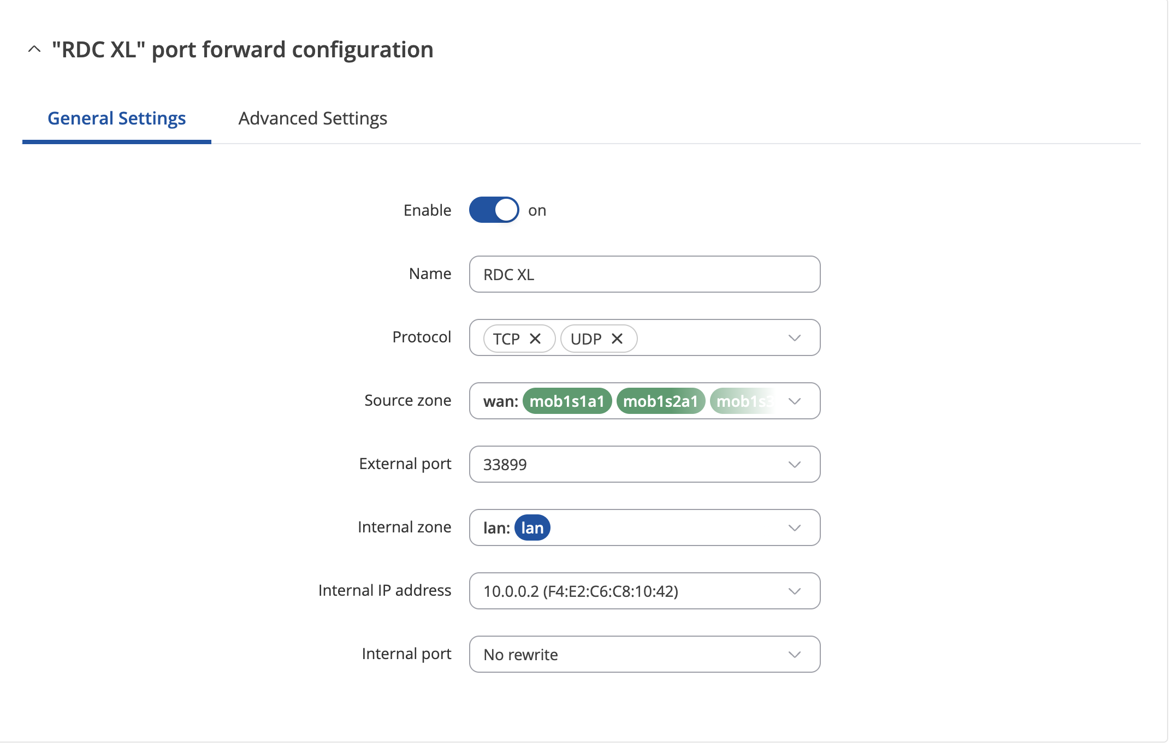Collapse the RDC XL port forward section

tap(34, 49)
